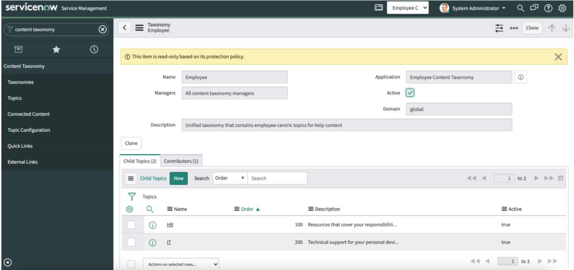Open the IT topic link
The height and width of the screenshot is (270, 574).
click(169, 242)
